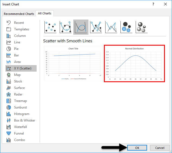The image size is (172, 153).
Task: Select the Chart Title preview thumbnail
Action: (73, 63)
